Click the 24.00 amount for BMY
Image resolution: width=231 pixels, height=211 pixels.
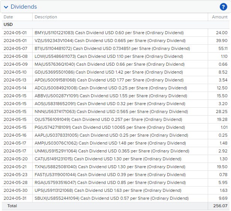(x=222, y=33)
